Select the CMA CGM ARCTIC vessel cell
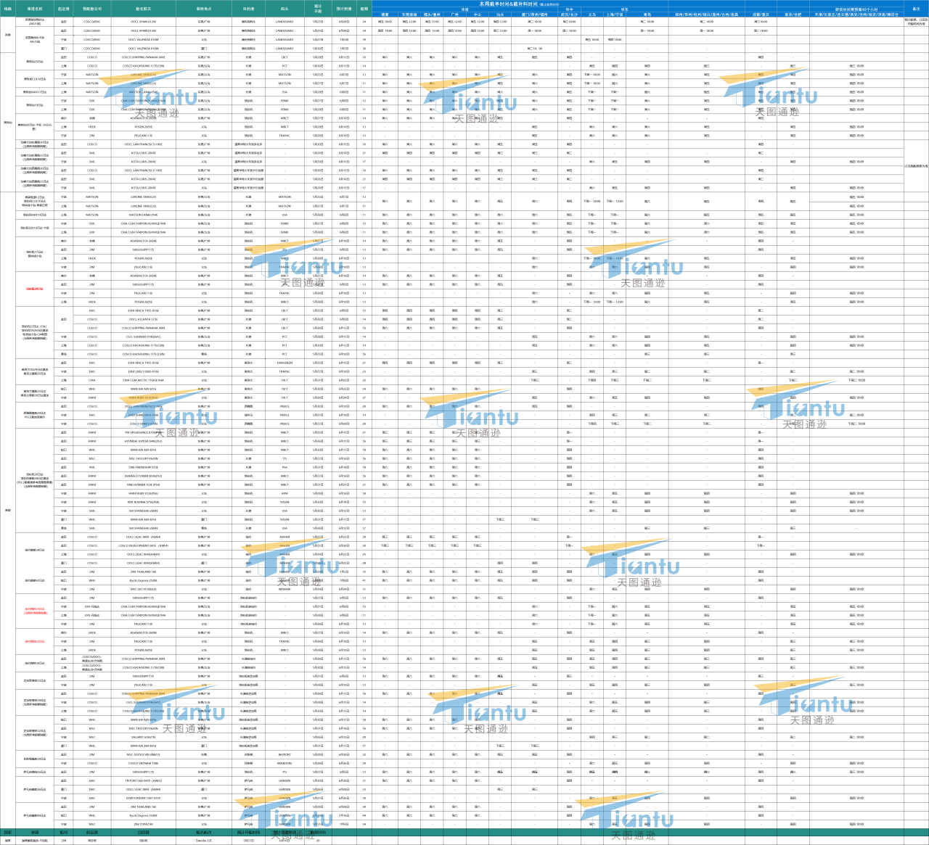929x845 pixels. point(143,380)
